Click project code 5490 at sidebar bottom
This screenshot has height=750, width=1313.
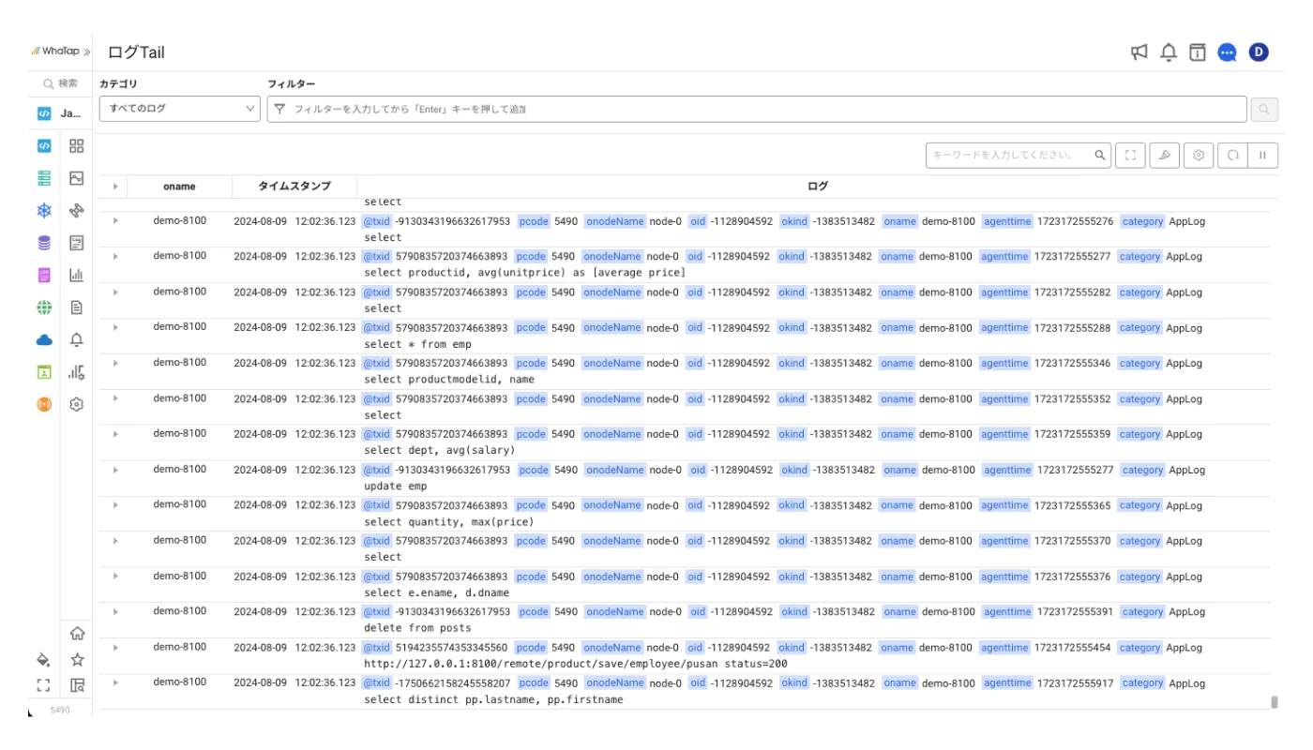point(60,711)
